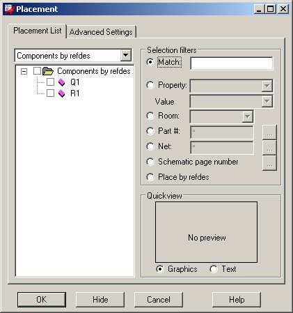The height and width of the screenshot is (313, 293).
Task: Choose the Part # radio button
Action: [150, 131]
